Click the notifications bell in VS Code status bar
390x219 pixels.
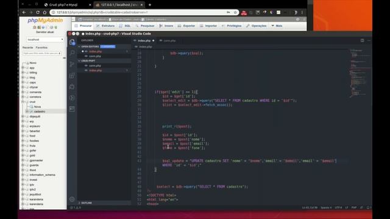pyautogui.click(x=369, y=207)
